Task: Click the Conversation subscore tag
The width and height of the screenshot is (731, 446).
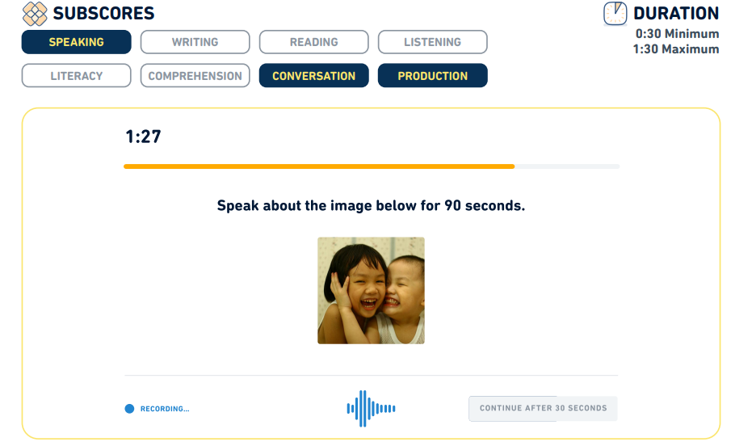Action: pyautogui.click(x=313, y=76)
